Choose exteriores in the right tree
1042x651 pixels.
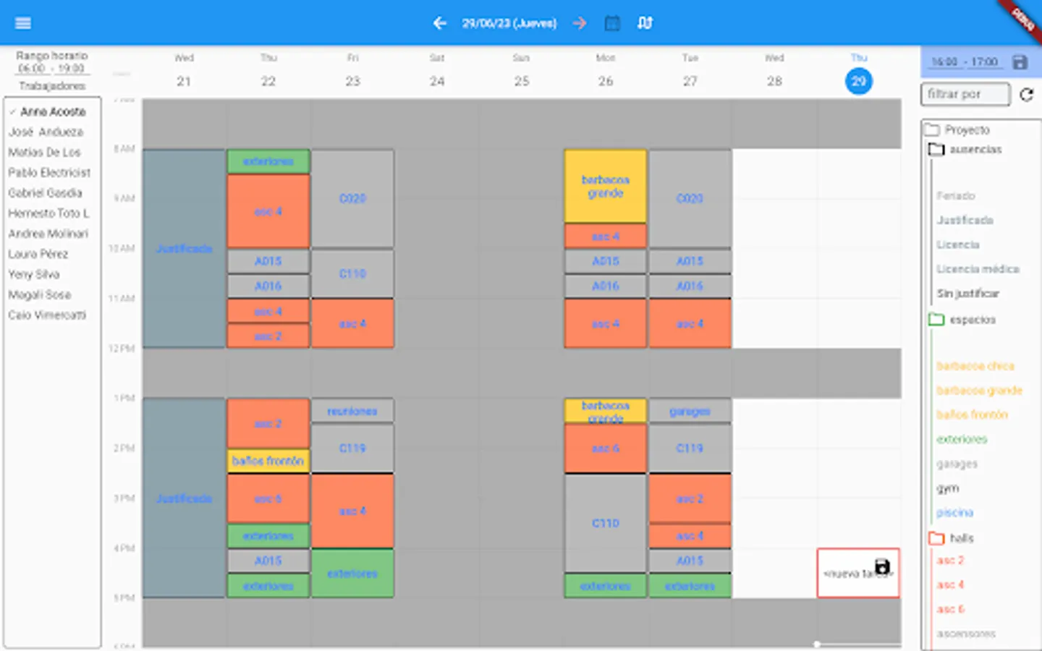click(962, 439)
